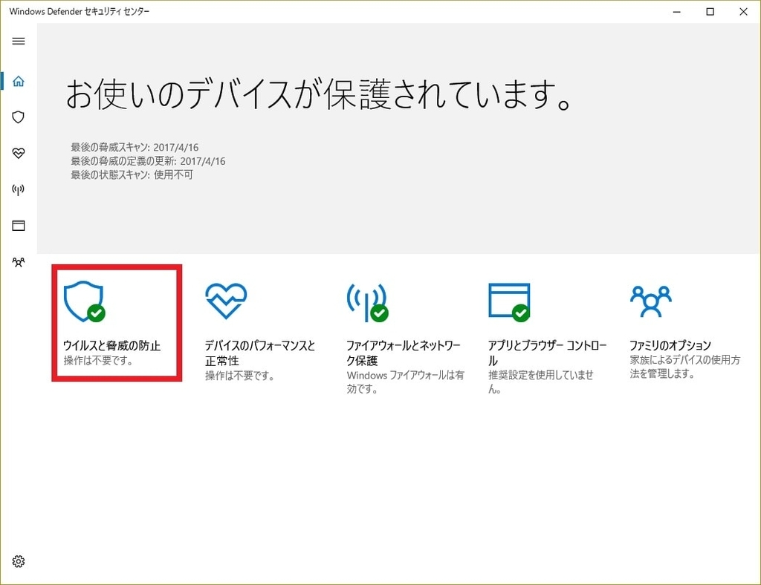Click the お使いのデバイスが保護されています heading
The width and height of the screenshot is (761, 585).
[x=319, y=94]
